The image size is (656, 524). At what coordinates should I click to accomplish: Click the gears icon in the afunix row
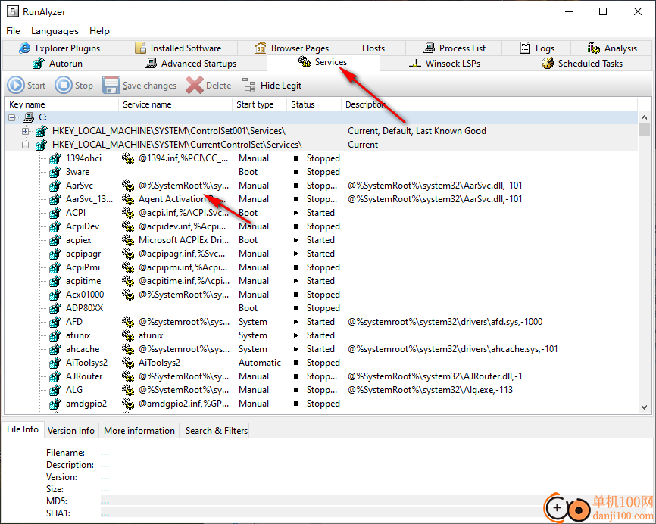(127, 335)
